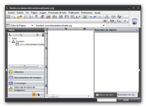Open the Imagen menu

click(43, 13)
